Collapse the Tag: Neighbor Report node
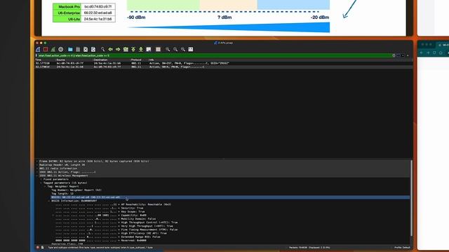 [45, 186]
